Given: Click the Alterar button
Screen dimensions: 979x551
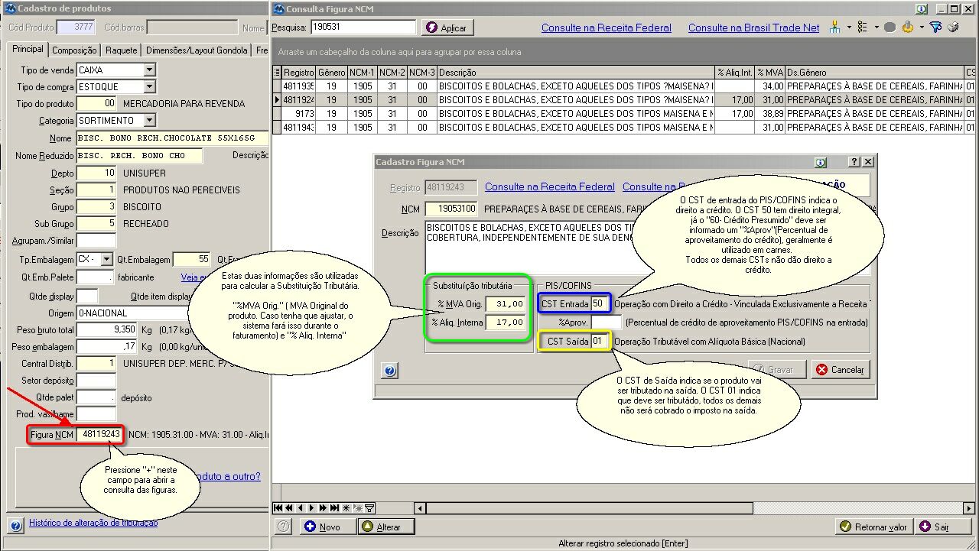Looking at the screenshot, I should click(386, 527).
